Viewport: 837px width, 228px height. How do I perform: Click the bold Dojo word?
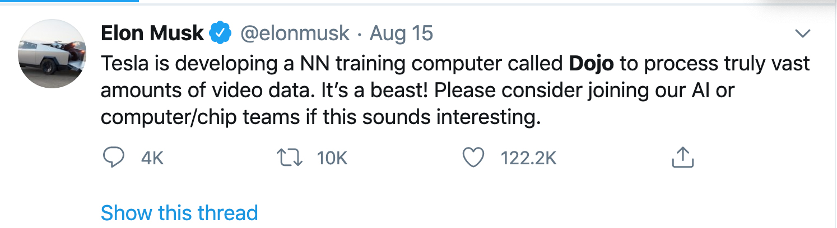[591, 64]
